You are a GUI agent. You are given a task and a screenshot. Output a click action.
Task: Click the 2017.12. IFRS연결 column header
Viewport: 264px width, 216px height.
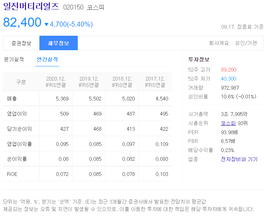tap(155, 82)
